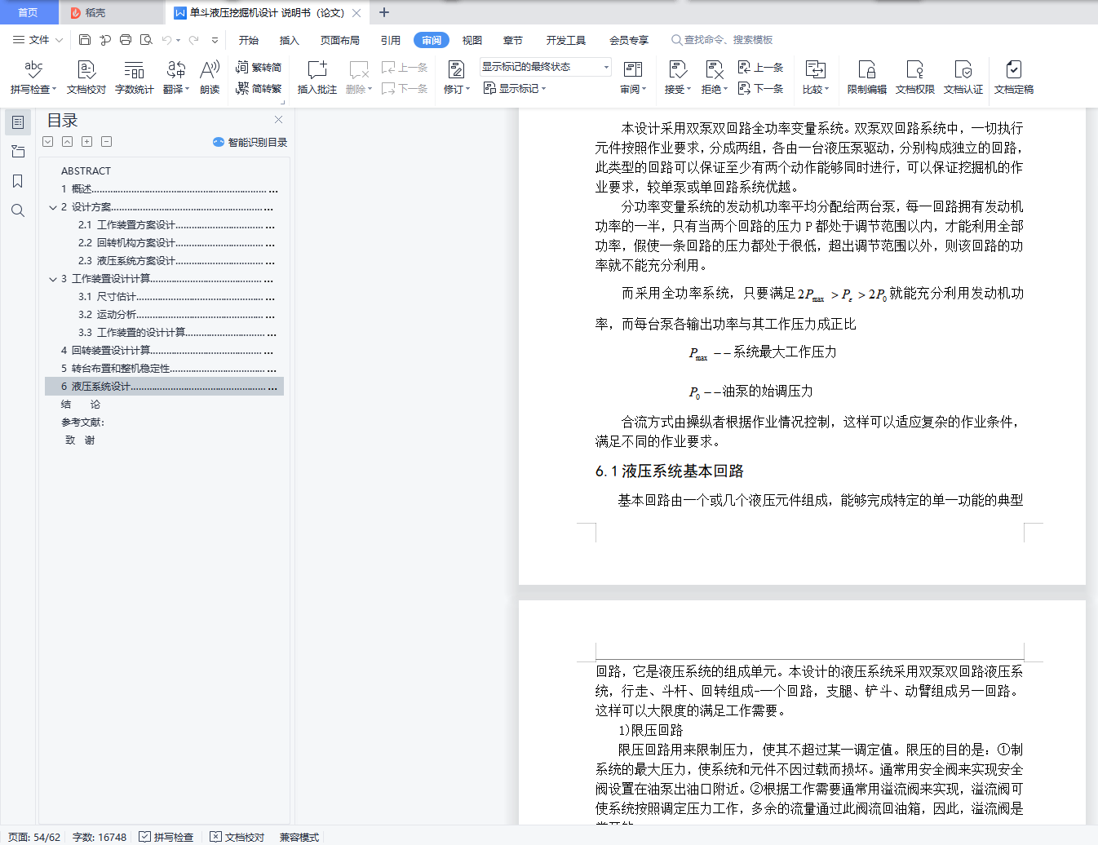Open the bookmark icon in left sidebar

18,181
